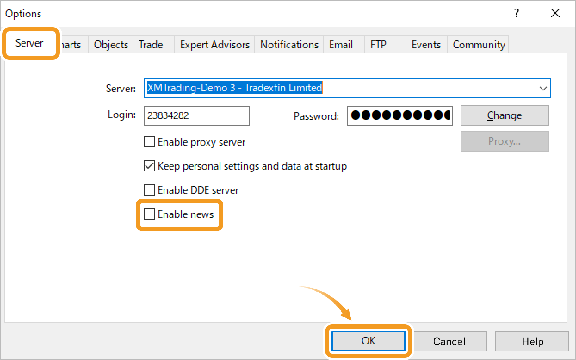Image resolution: width=576 pixels, height=360 pixels.
Task: Open the Community tab
Action: [x=479, y=45]
